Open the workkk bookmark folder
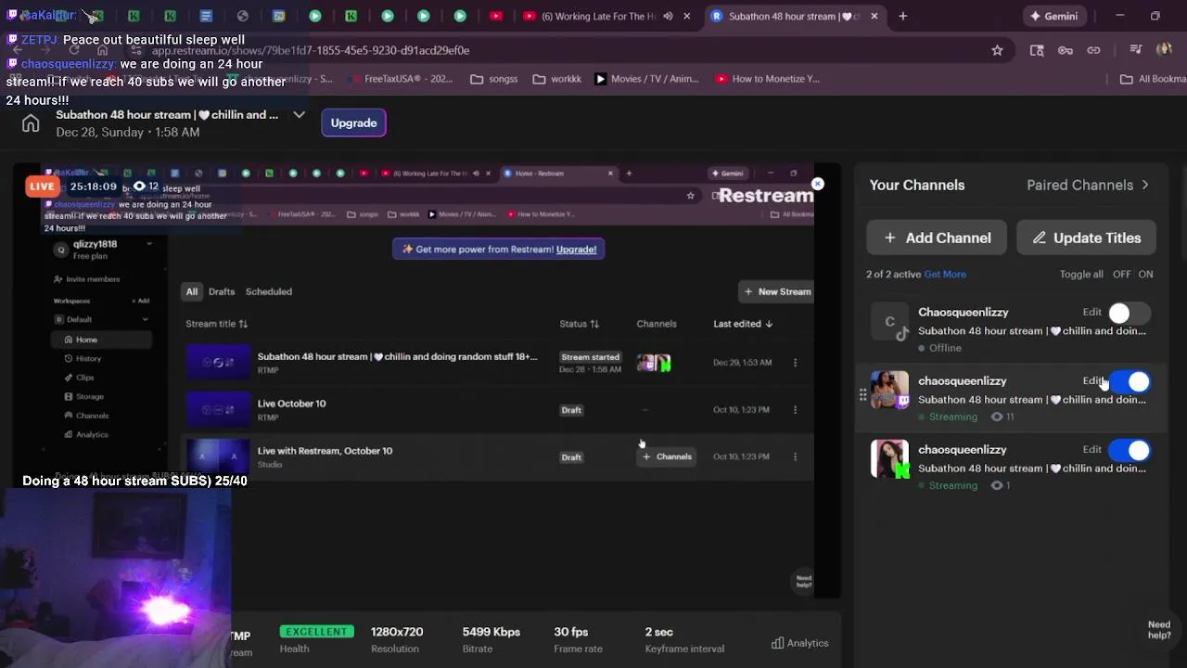The height and width of the screenshot is (668, 1187). pos(557,79)
